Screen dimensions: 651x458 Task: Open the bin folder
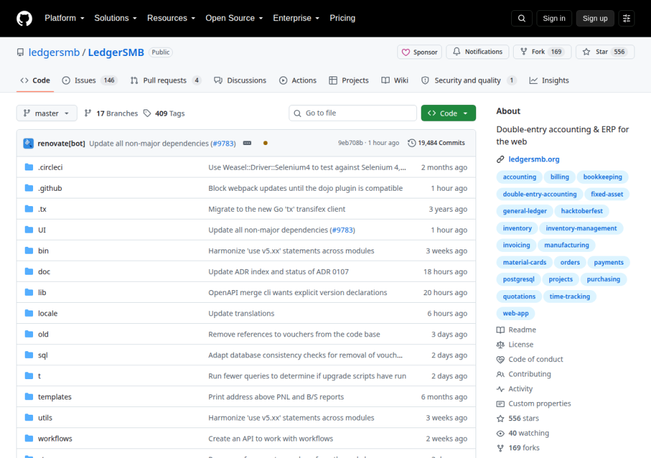click(x=43, y=251)
